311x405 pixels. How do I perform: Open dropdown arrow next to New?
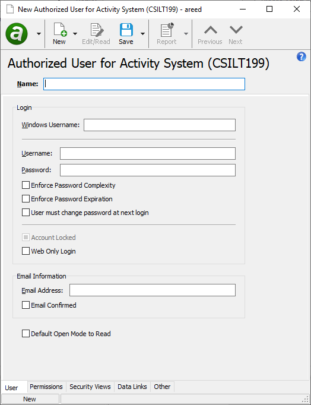pos(75,34)
